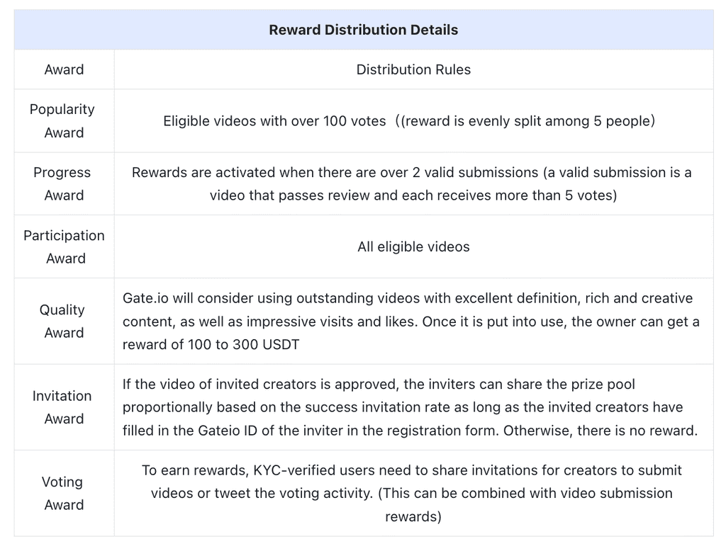The width and height of the screenshot is (726, 551).
Task: Select the Invitation Award cell
Action: [x=62, y=407]
